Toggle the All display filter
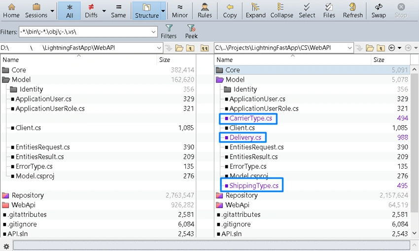 pos(70,11)
